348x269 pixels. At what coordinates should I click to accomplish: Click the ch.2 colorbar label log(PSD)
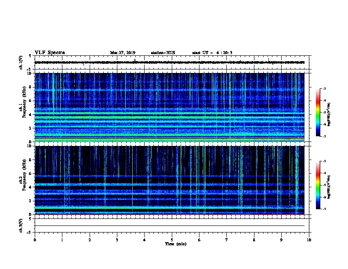(x=329, y=187)
